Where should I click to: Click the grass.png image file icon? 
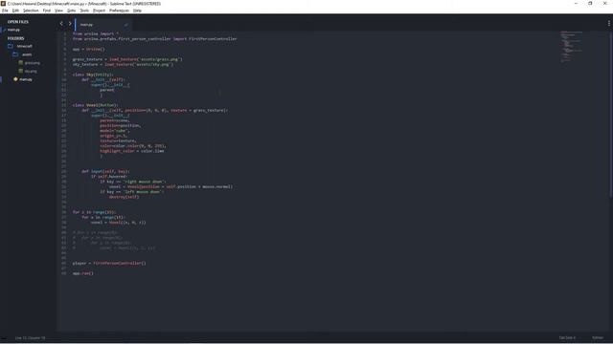coord(21,62)
